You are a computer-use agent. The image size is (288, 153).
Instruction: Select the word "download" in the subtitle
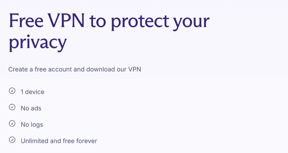(x=99, y=69)
